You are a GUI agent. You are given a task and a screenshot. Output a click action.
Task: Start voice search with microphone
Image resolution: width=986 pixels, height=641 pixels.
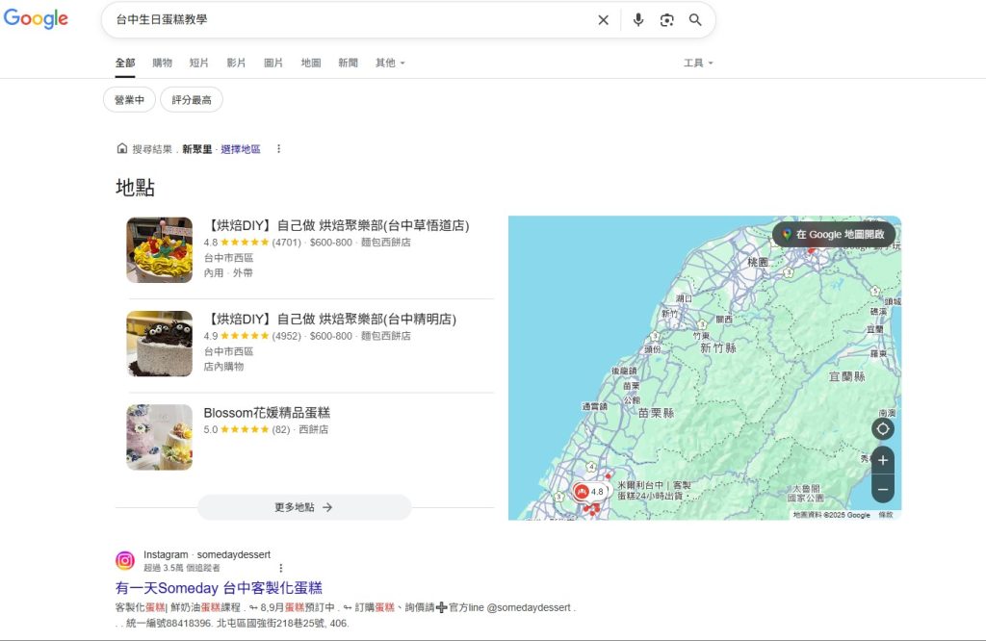pyautogui.click(x=638, y=20)
